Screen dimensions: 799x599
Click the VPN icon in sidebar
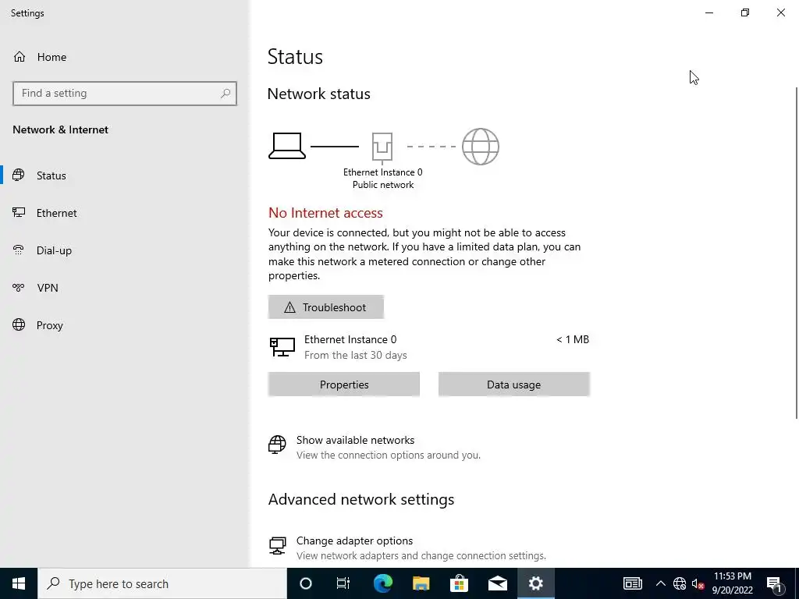[x=19, y=288]
